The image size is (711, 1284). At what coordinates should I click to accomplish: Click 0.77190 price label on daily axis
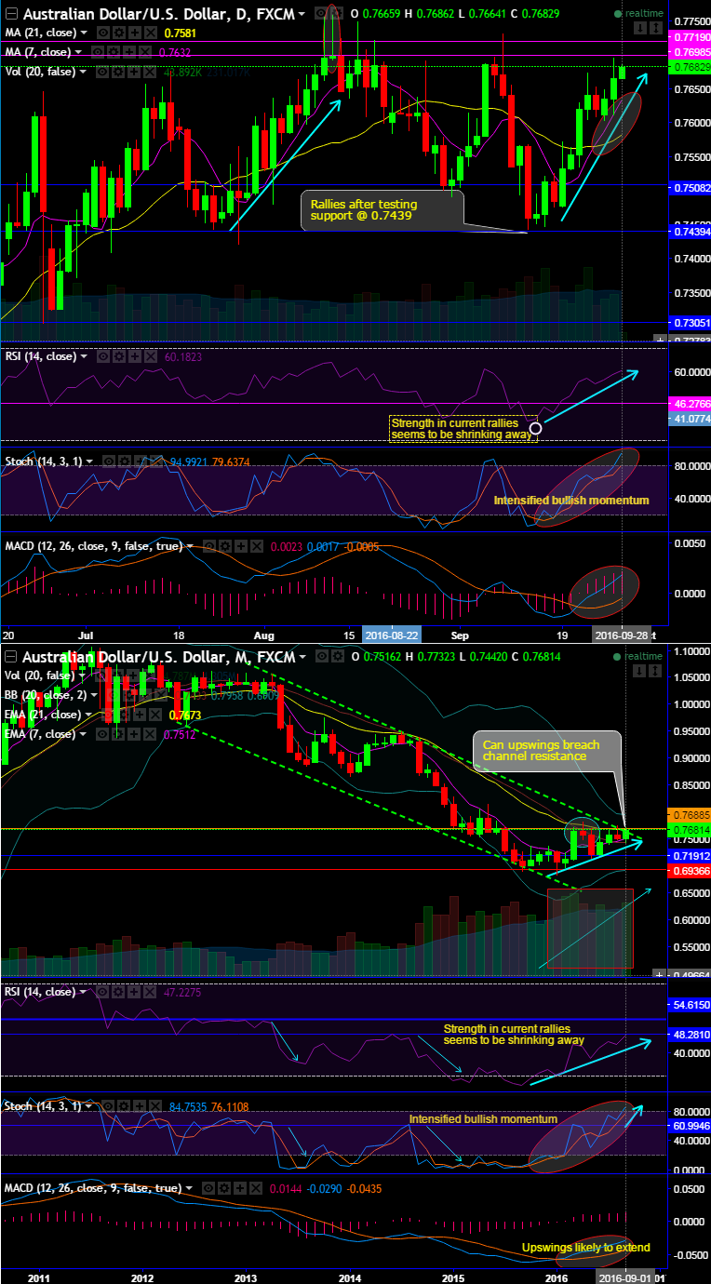click(x=690, y=37)
